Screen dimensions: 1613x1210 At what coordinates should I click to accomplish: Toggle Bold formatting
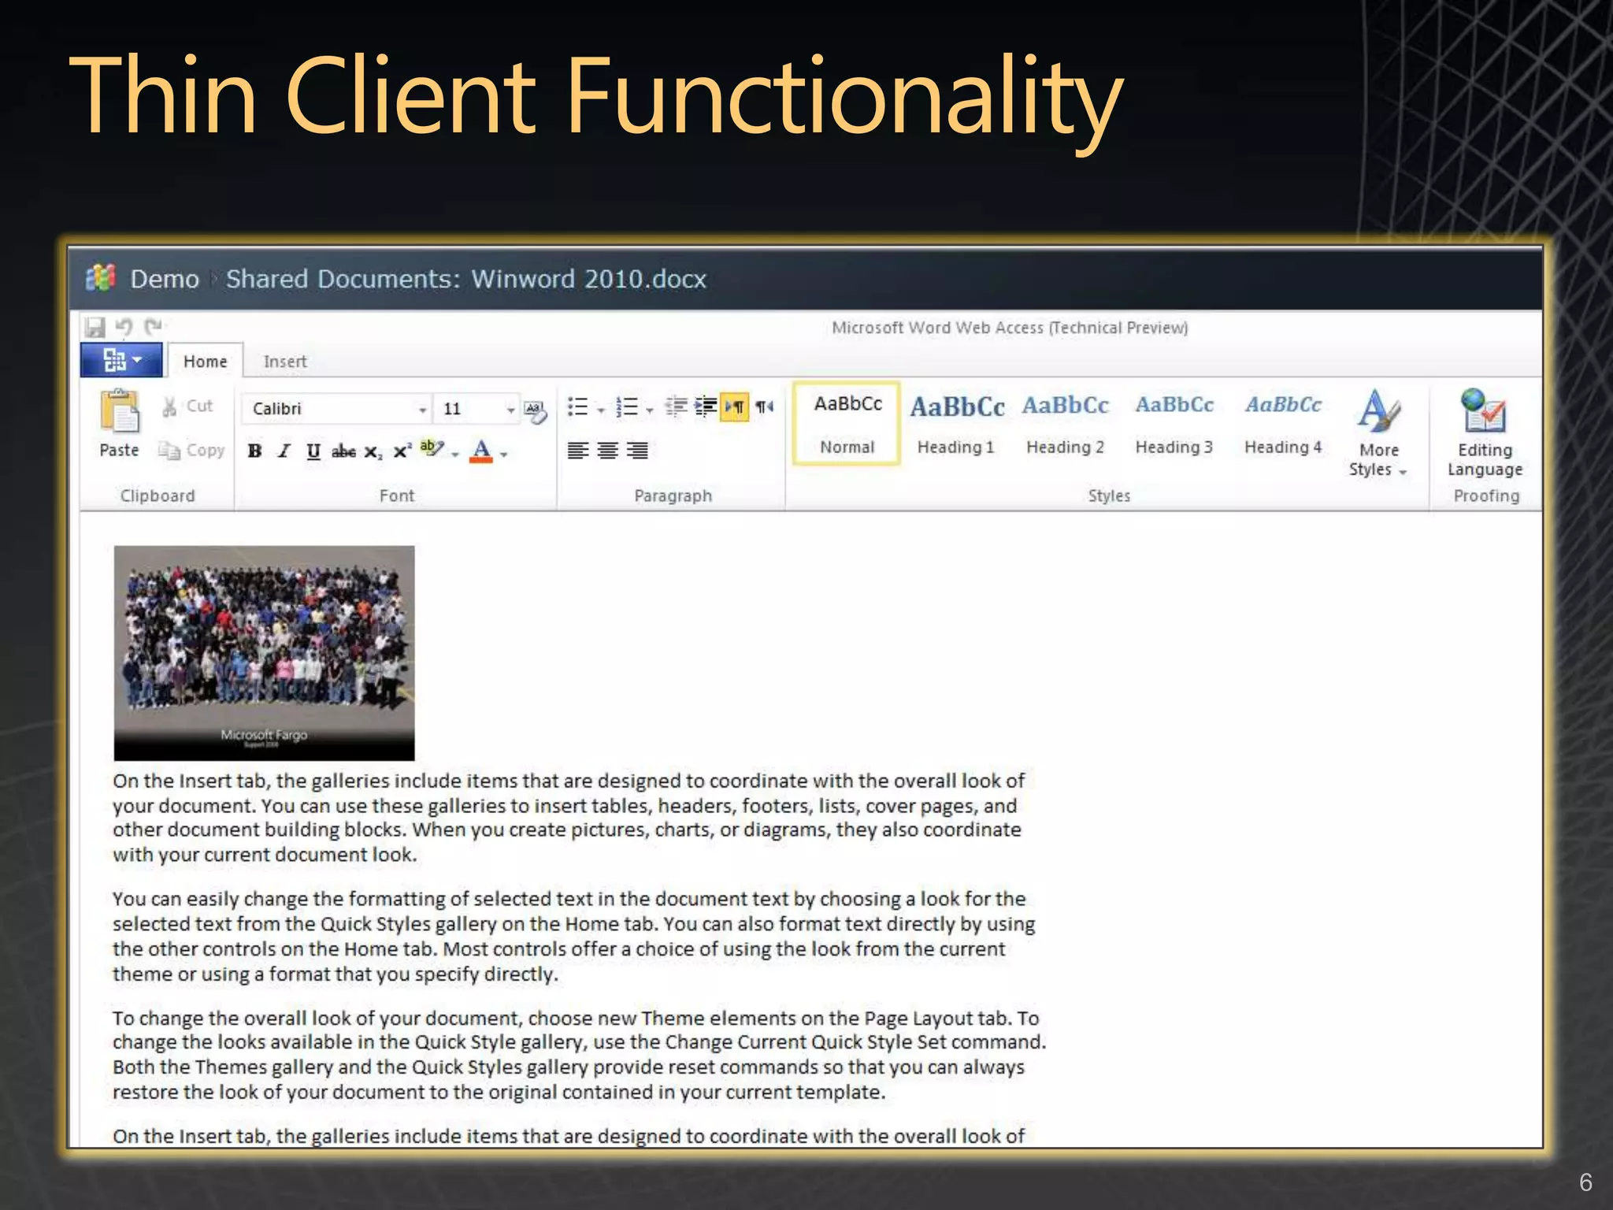pyautogui.click(x=255, y=451)
